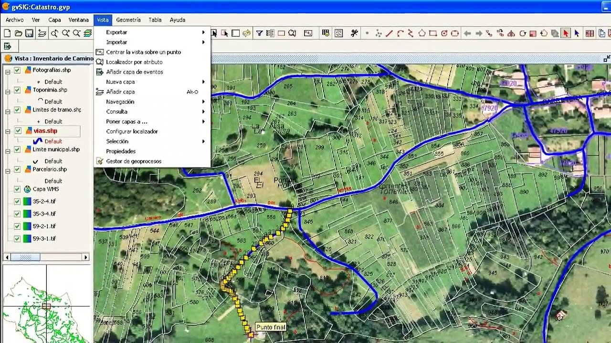This screenshot has height=343, width=611.
Task: Collapse the Limite municipal.shp legend
Action: tap(8, 151)
